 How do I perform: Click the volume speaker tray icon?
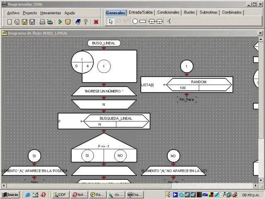pyautogui.click(x=168, y=195)
